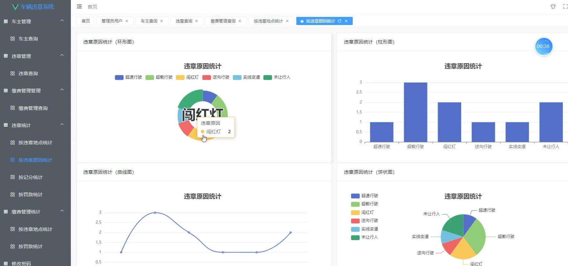568x266 pixels.
Task: Open 按罚款统计 under 缴费管理统计
Action: [x=35, y=246]
